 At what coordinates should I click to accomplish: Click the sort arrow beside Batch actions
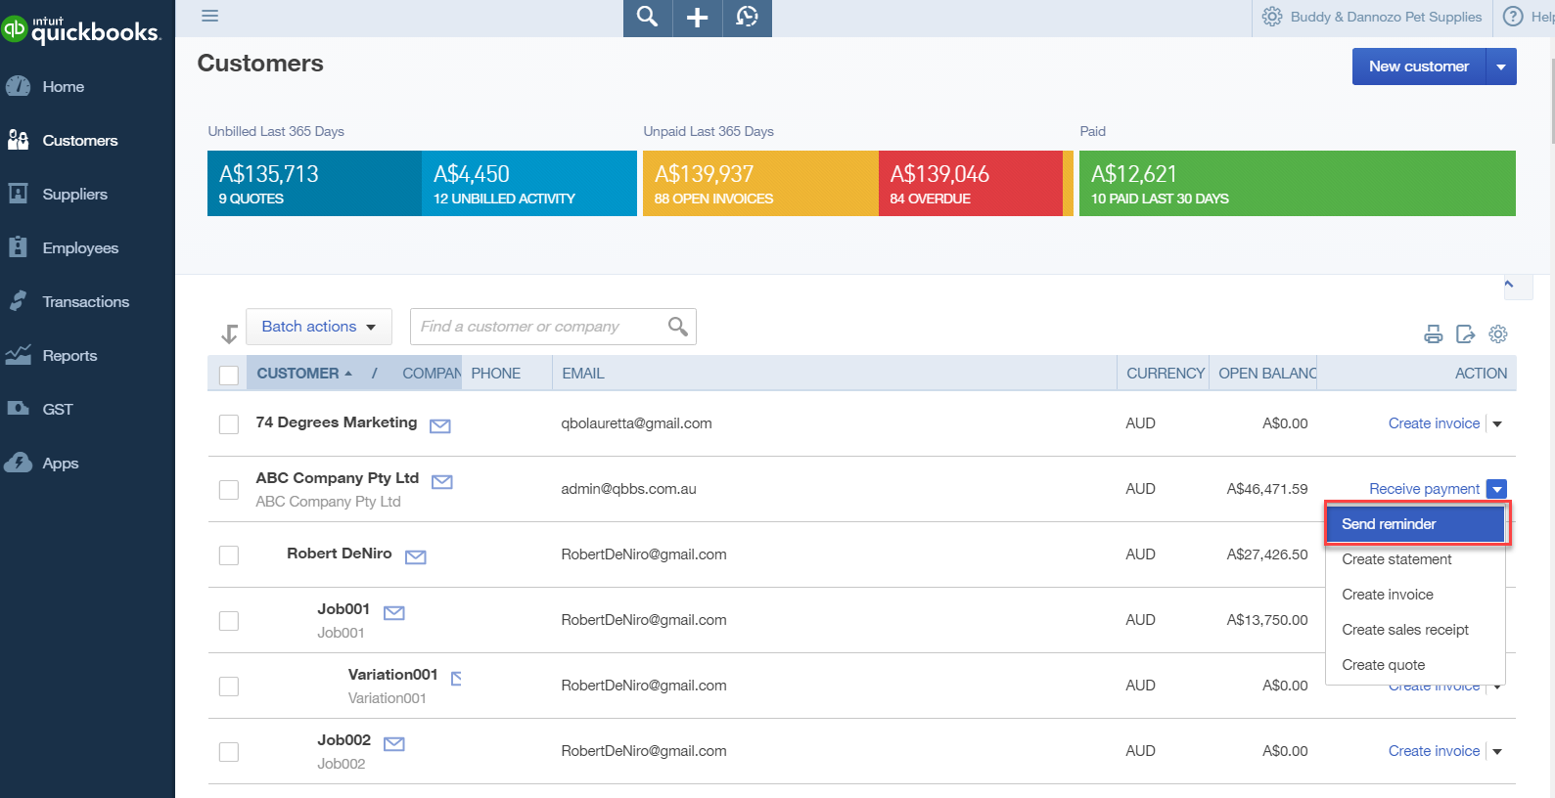pyautogui.click(x=229, y=334)
